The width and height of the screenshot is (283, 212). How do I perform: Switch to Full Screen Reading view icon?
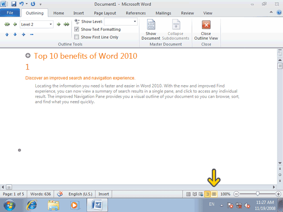pyautogui.click(x=195, y=194)
